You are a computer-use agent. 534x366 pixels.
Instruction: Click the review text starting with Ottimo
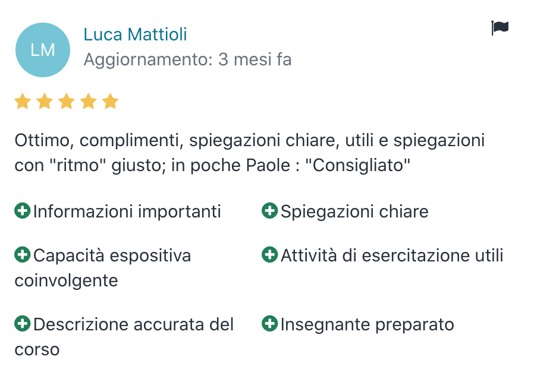click(x=250, y=153)
